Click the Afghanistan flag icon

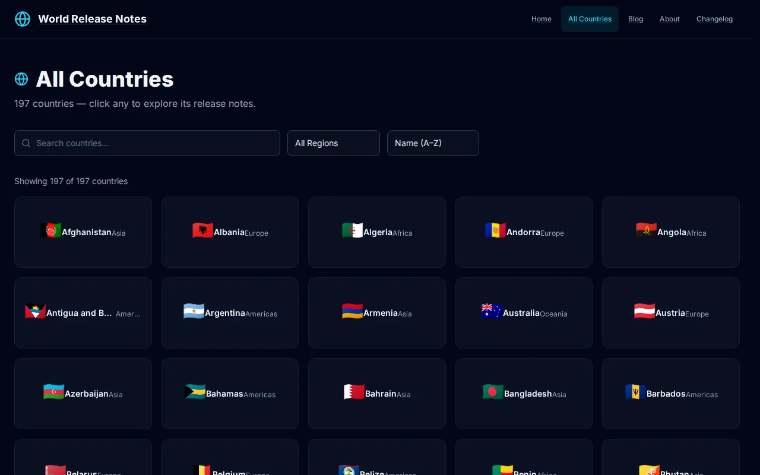pyautogui.click(x=51, y=230)
